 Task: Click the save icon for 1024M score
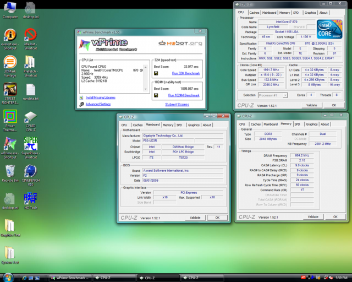point(156,95)
